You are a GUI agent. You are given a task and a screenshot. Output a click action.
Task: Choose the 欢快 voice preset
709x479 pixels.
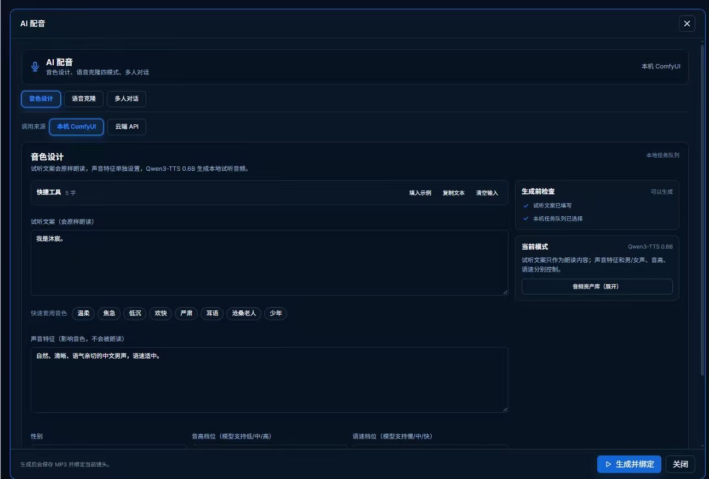161,314
